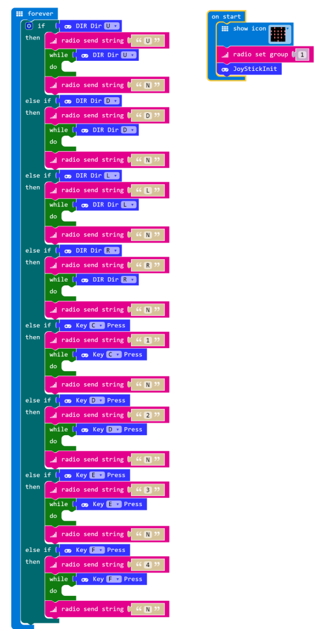330x629 pixels.
Task: Expand the show icon picker arrow
Action: pos(287,29)
